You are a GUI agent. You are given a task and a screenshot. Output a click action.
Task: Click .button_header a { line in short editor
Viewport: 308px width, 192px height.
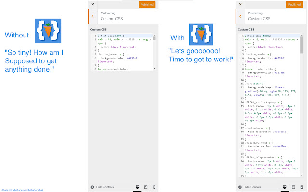tap(111, 54)
